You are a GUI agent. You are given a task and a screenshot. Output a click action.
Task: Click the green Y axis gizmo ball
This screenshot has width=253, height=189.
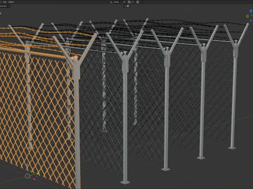coord(247,16)
